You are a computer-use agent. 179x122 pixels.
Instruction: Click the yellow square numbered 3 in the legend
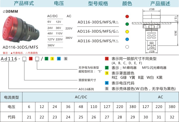tap(107, 73)
